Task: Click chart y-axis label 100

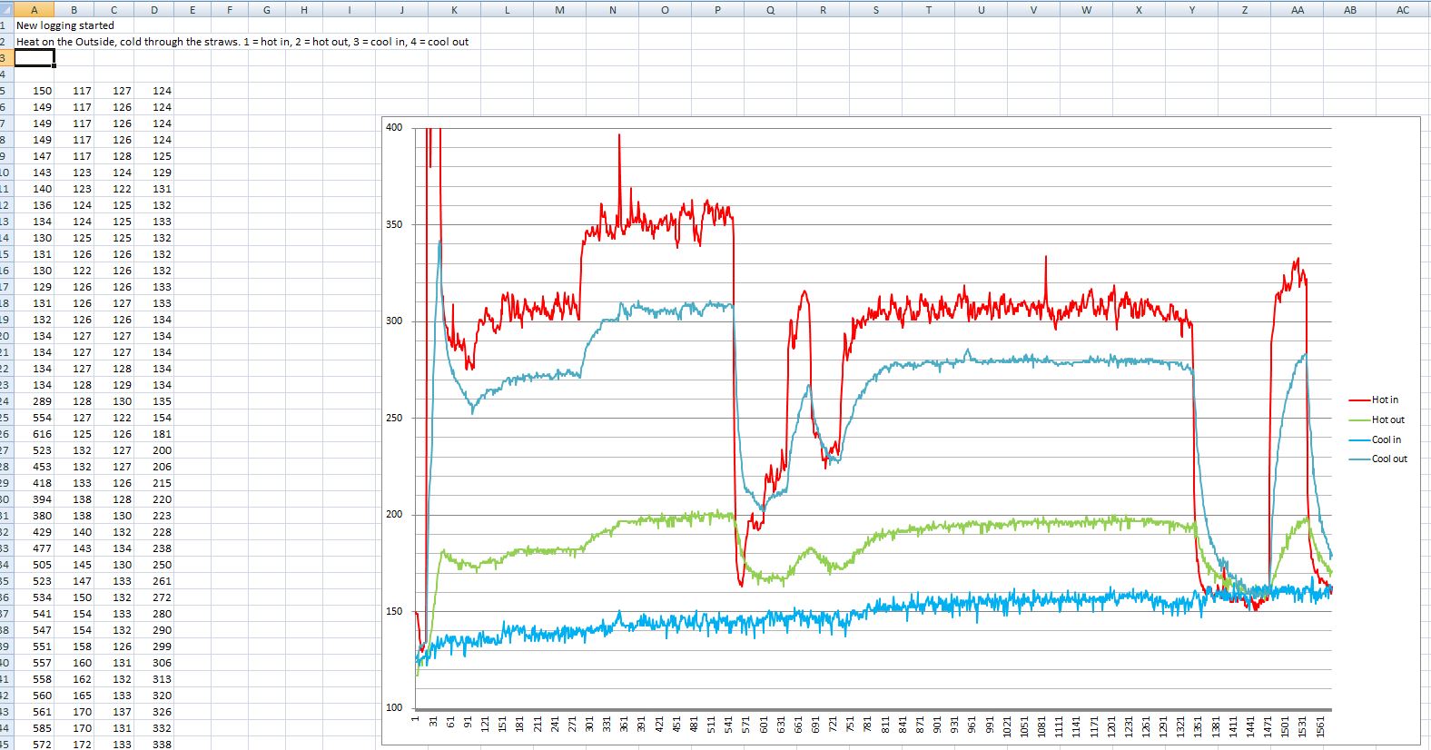Action: [x=394, y=707]
